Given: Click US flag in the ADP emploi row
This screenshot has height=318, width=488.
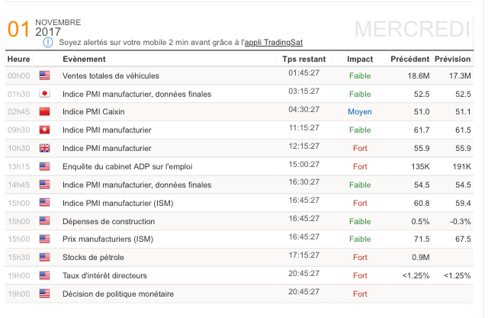Looking at the screenshot, I should [x=44, y=166].
